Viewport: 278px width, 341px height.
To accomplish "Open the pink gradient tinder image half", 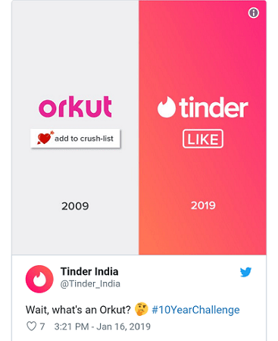I will pyautogui.click(x=202, y=127).
